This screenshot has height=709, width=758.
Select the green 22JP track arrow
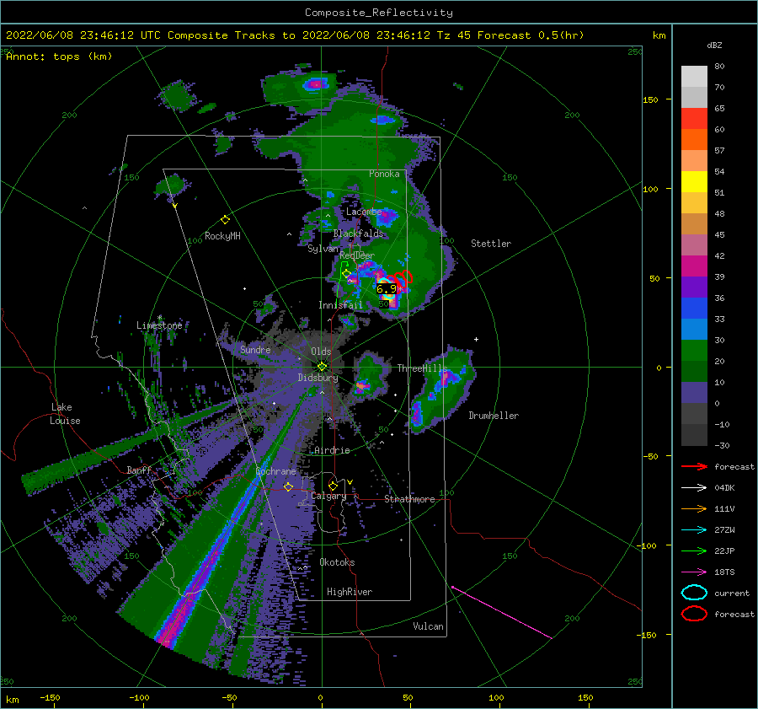(x=694, y=551)
